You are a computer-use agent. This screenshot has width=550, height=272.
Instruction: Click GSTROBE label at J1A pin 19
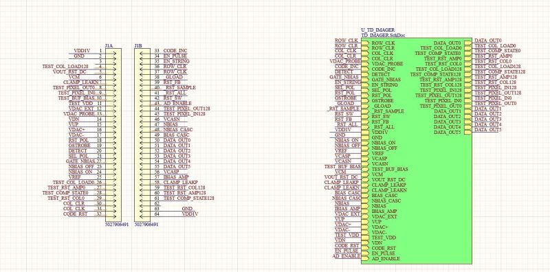click(80, 146)
